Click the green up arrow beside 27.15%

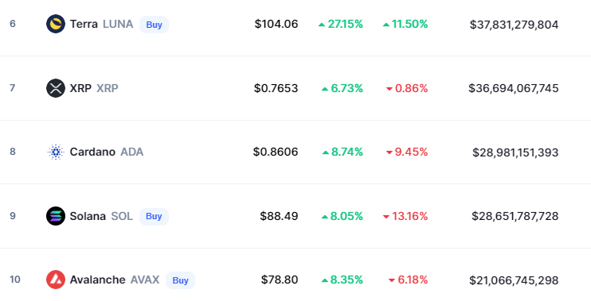[322, 25]
